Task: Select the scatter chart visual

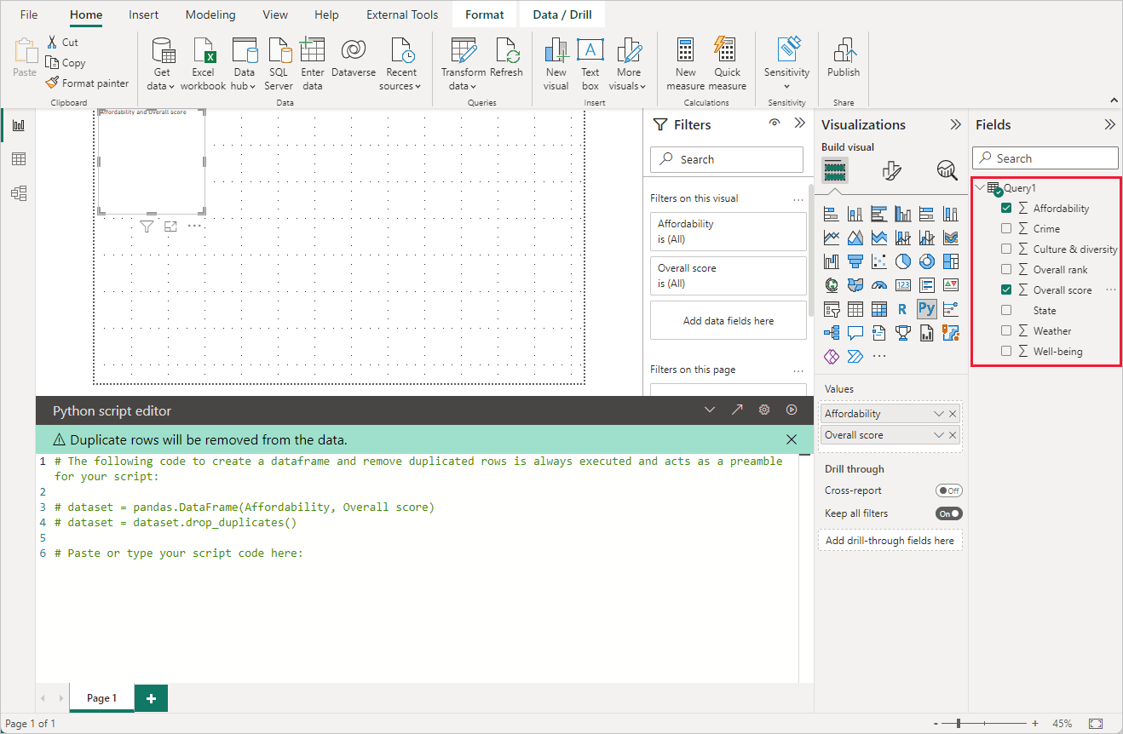Action: coord(879,261)
